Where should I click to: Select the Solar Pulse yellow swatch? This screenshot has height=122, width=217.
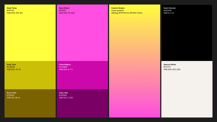pyautogui.click(x=30, y=33)
